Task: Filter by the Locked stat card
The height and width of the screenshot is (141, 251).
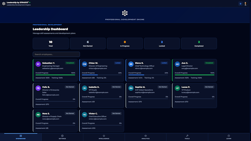Action: [x=162, y=43]
